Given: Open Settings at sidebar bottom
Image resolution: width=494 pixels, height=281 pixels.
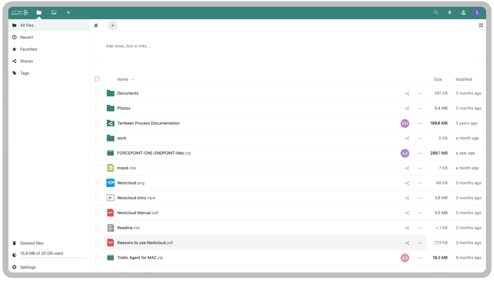Looking at the screenshot, I should point(49,267).
